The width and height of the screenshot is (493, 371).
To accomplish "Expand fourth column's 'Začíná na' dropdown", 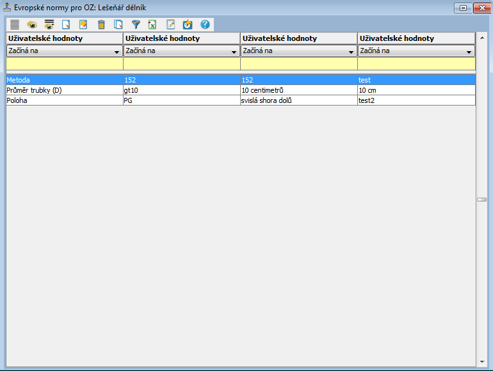I will point(469,51).
